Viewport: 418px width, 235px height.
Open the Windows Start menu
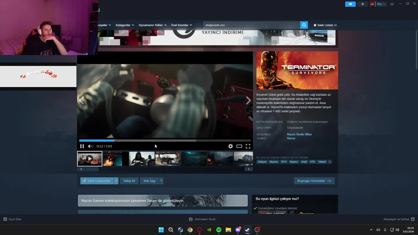161,230
